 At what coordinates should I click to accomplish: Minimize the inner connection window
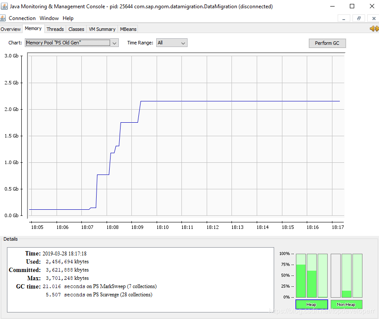click(344, 18)
